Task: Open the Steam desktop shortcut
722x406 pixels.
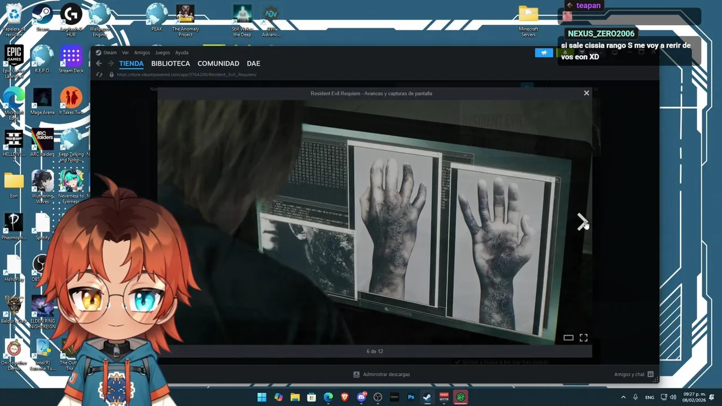Action: pyautogui.click(x=42, y=18)
